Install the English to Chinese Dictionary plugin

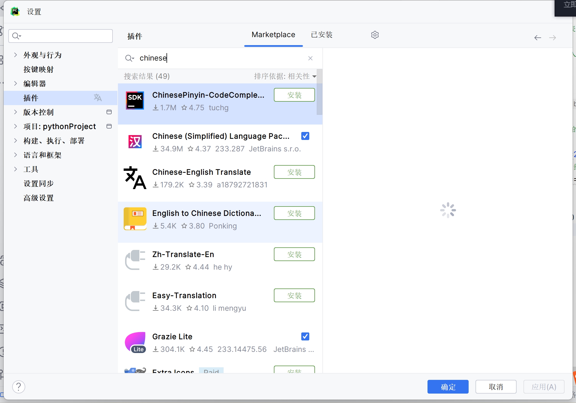coord(294,213)
